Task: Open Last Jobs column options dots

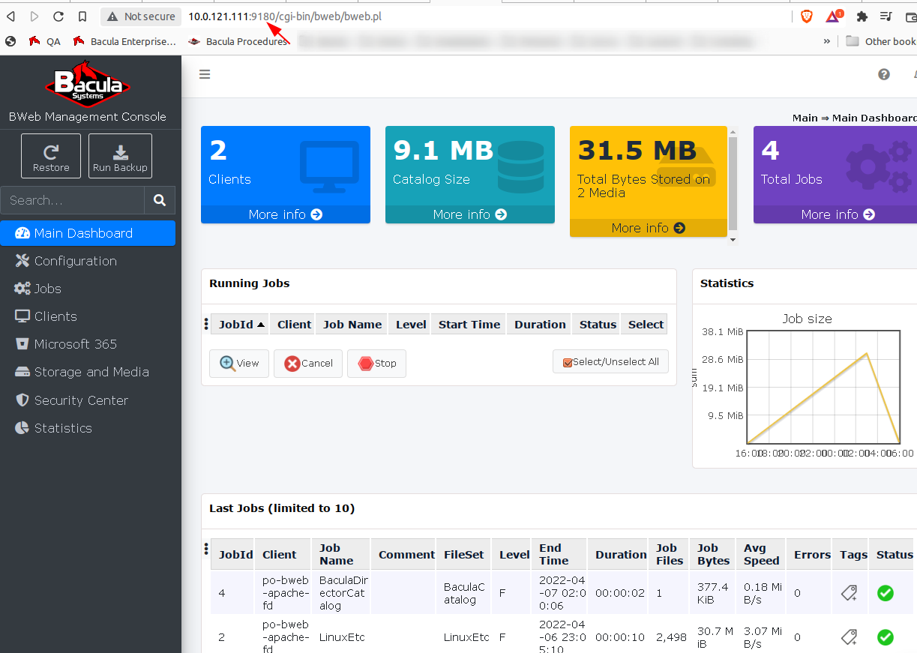Action: click(206, 550)
